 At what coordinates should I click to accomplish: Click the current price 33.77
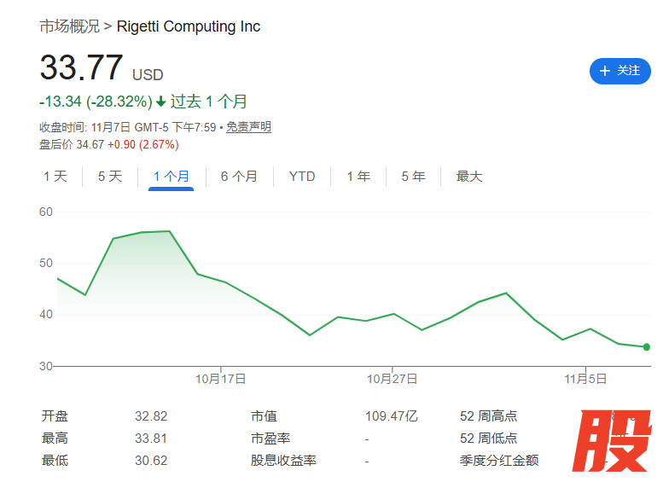82,68
